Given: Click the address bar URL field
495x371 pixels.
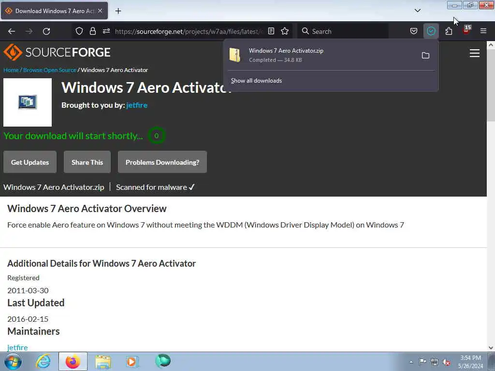Looking at the screenshot, I should click(x=188, y=31).
